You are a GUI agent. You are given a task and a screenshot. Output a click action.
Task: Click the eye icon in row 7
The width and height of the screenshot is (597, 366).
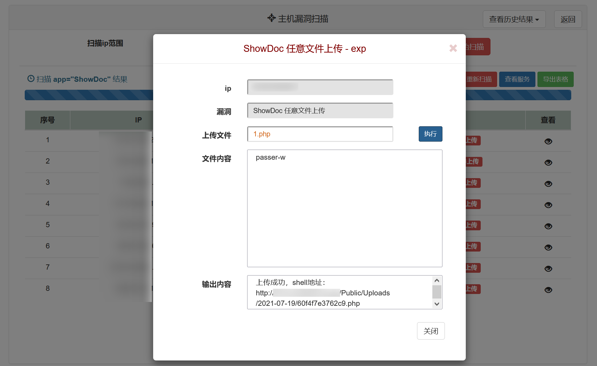click(x=548, y=269)
